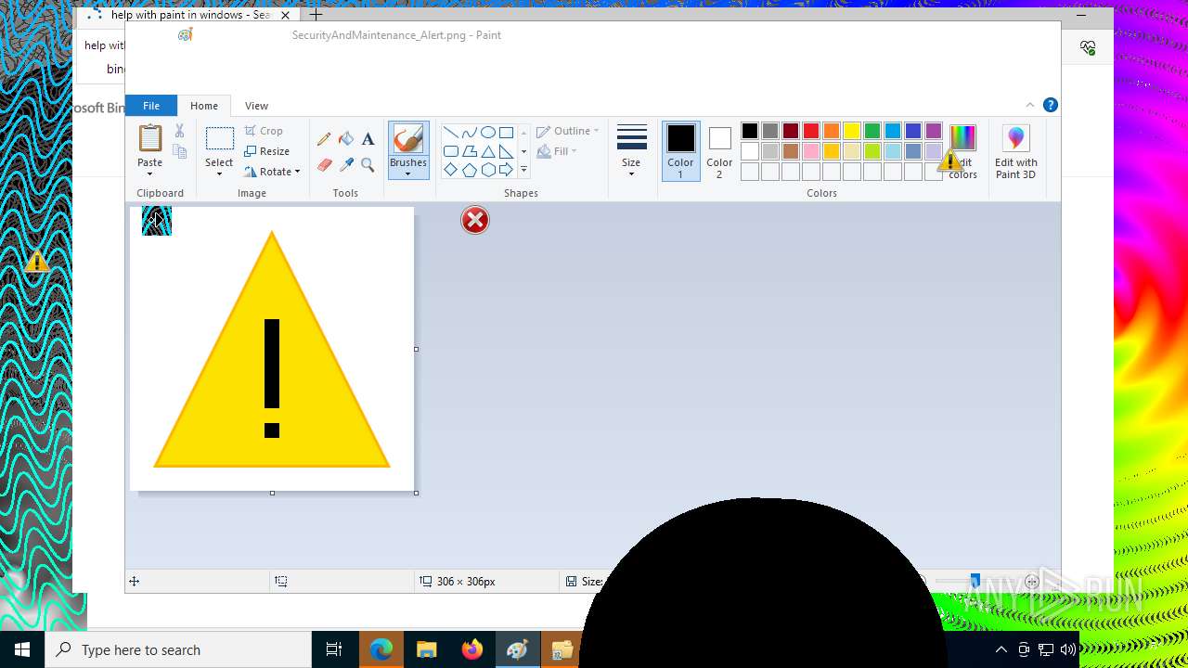Pick the yellow color swatch
This screenshot has height=668, width=1188.
coord(852,131)
